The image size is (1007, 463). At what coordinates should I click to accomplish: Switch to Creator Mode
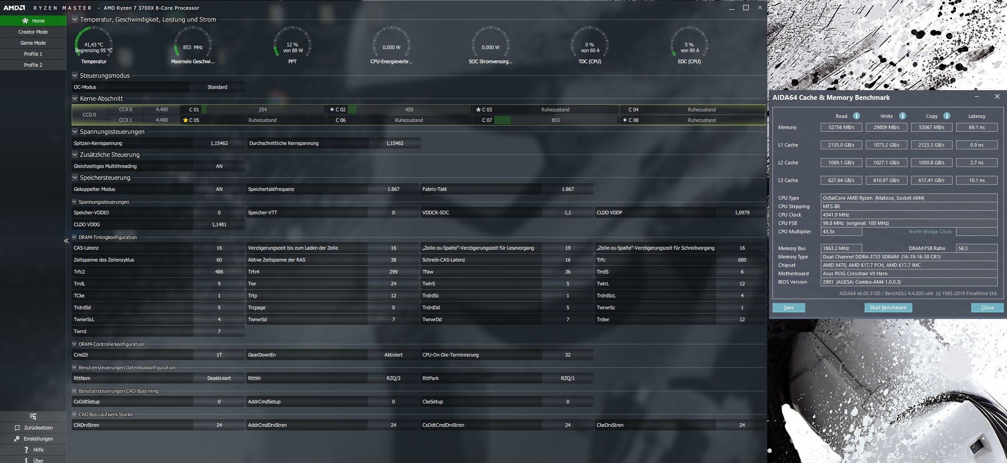[33, 32]
